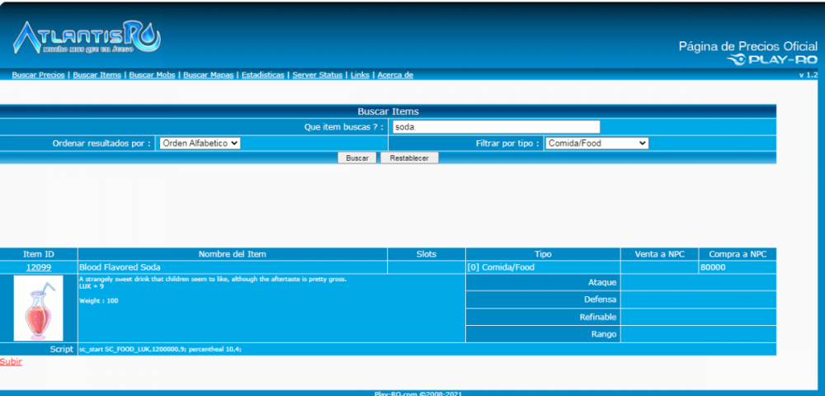Click the Compra a NPC column header

[737, 254]
